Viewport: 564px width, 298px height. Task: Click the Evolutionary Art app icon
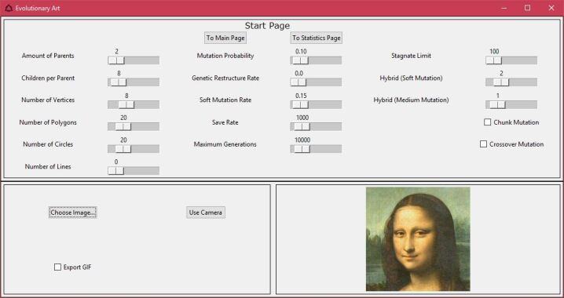(x=9, y=8)
